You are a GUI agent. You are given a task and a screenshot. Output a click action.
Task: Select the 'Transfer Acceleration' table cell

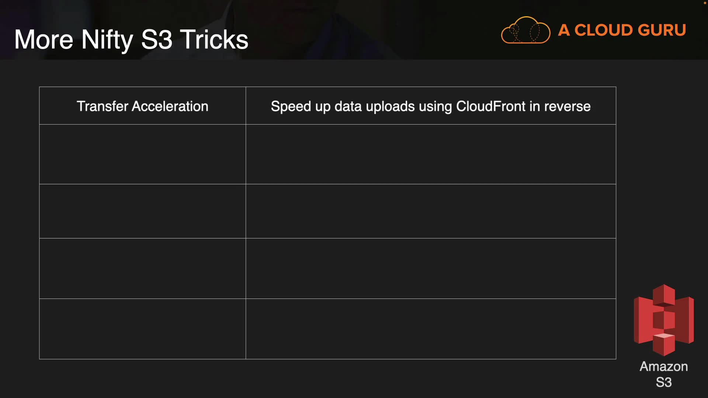click(142, 106)
